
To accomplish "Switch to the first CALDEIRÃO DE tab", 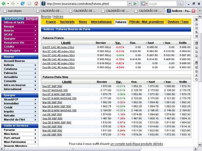I will tap(50, 11).
